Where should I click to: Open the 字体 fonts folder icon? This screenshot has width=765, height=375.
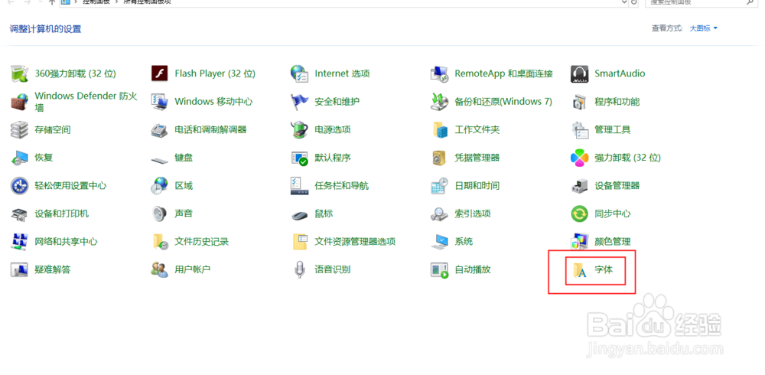point(579,270)
